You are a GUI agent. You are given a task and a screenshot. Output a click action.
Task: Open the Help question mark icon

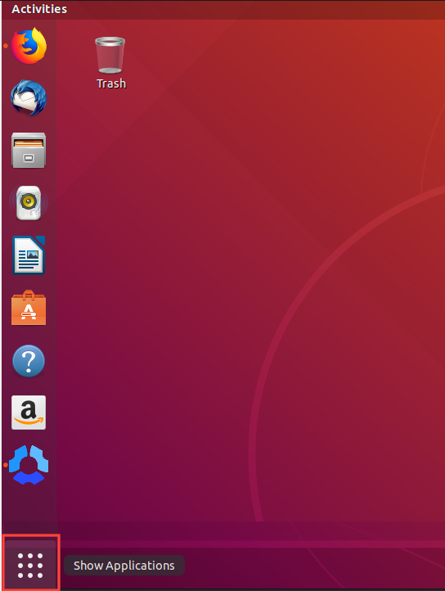point(29,361)
